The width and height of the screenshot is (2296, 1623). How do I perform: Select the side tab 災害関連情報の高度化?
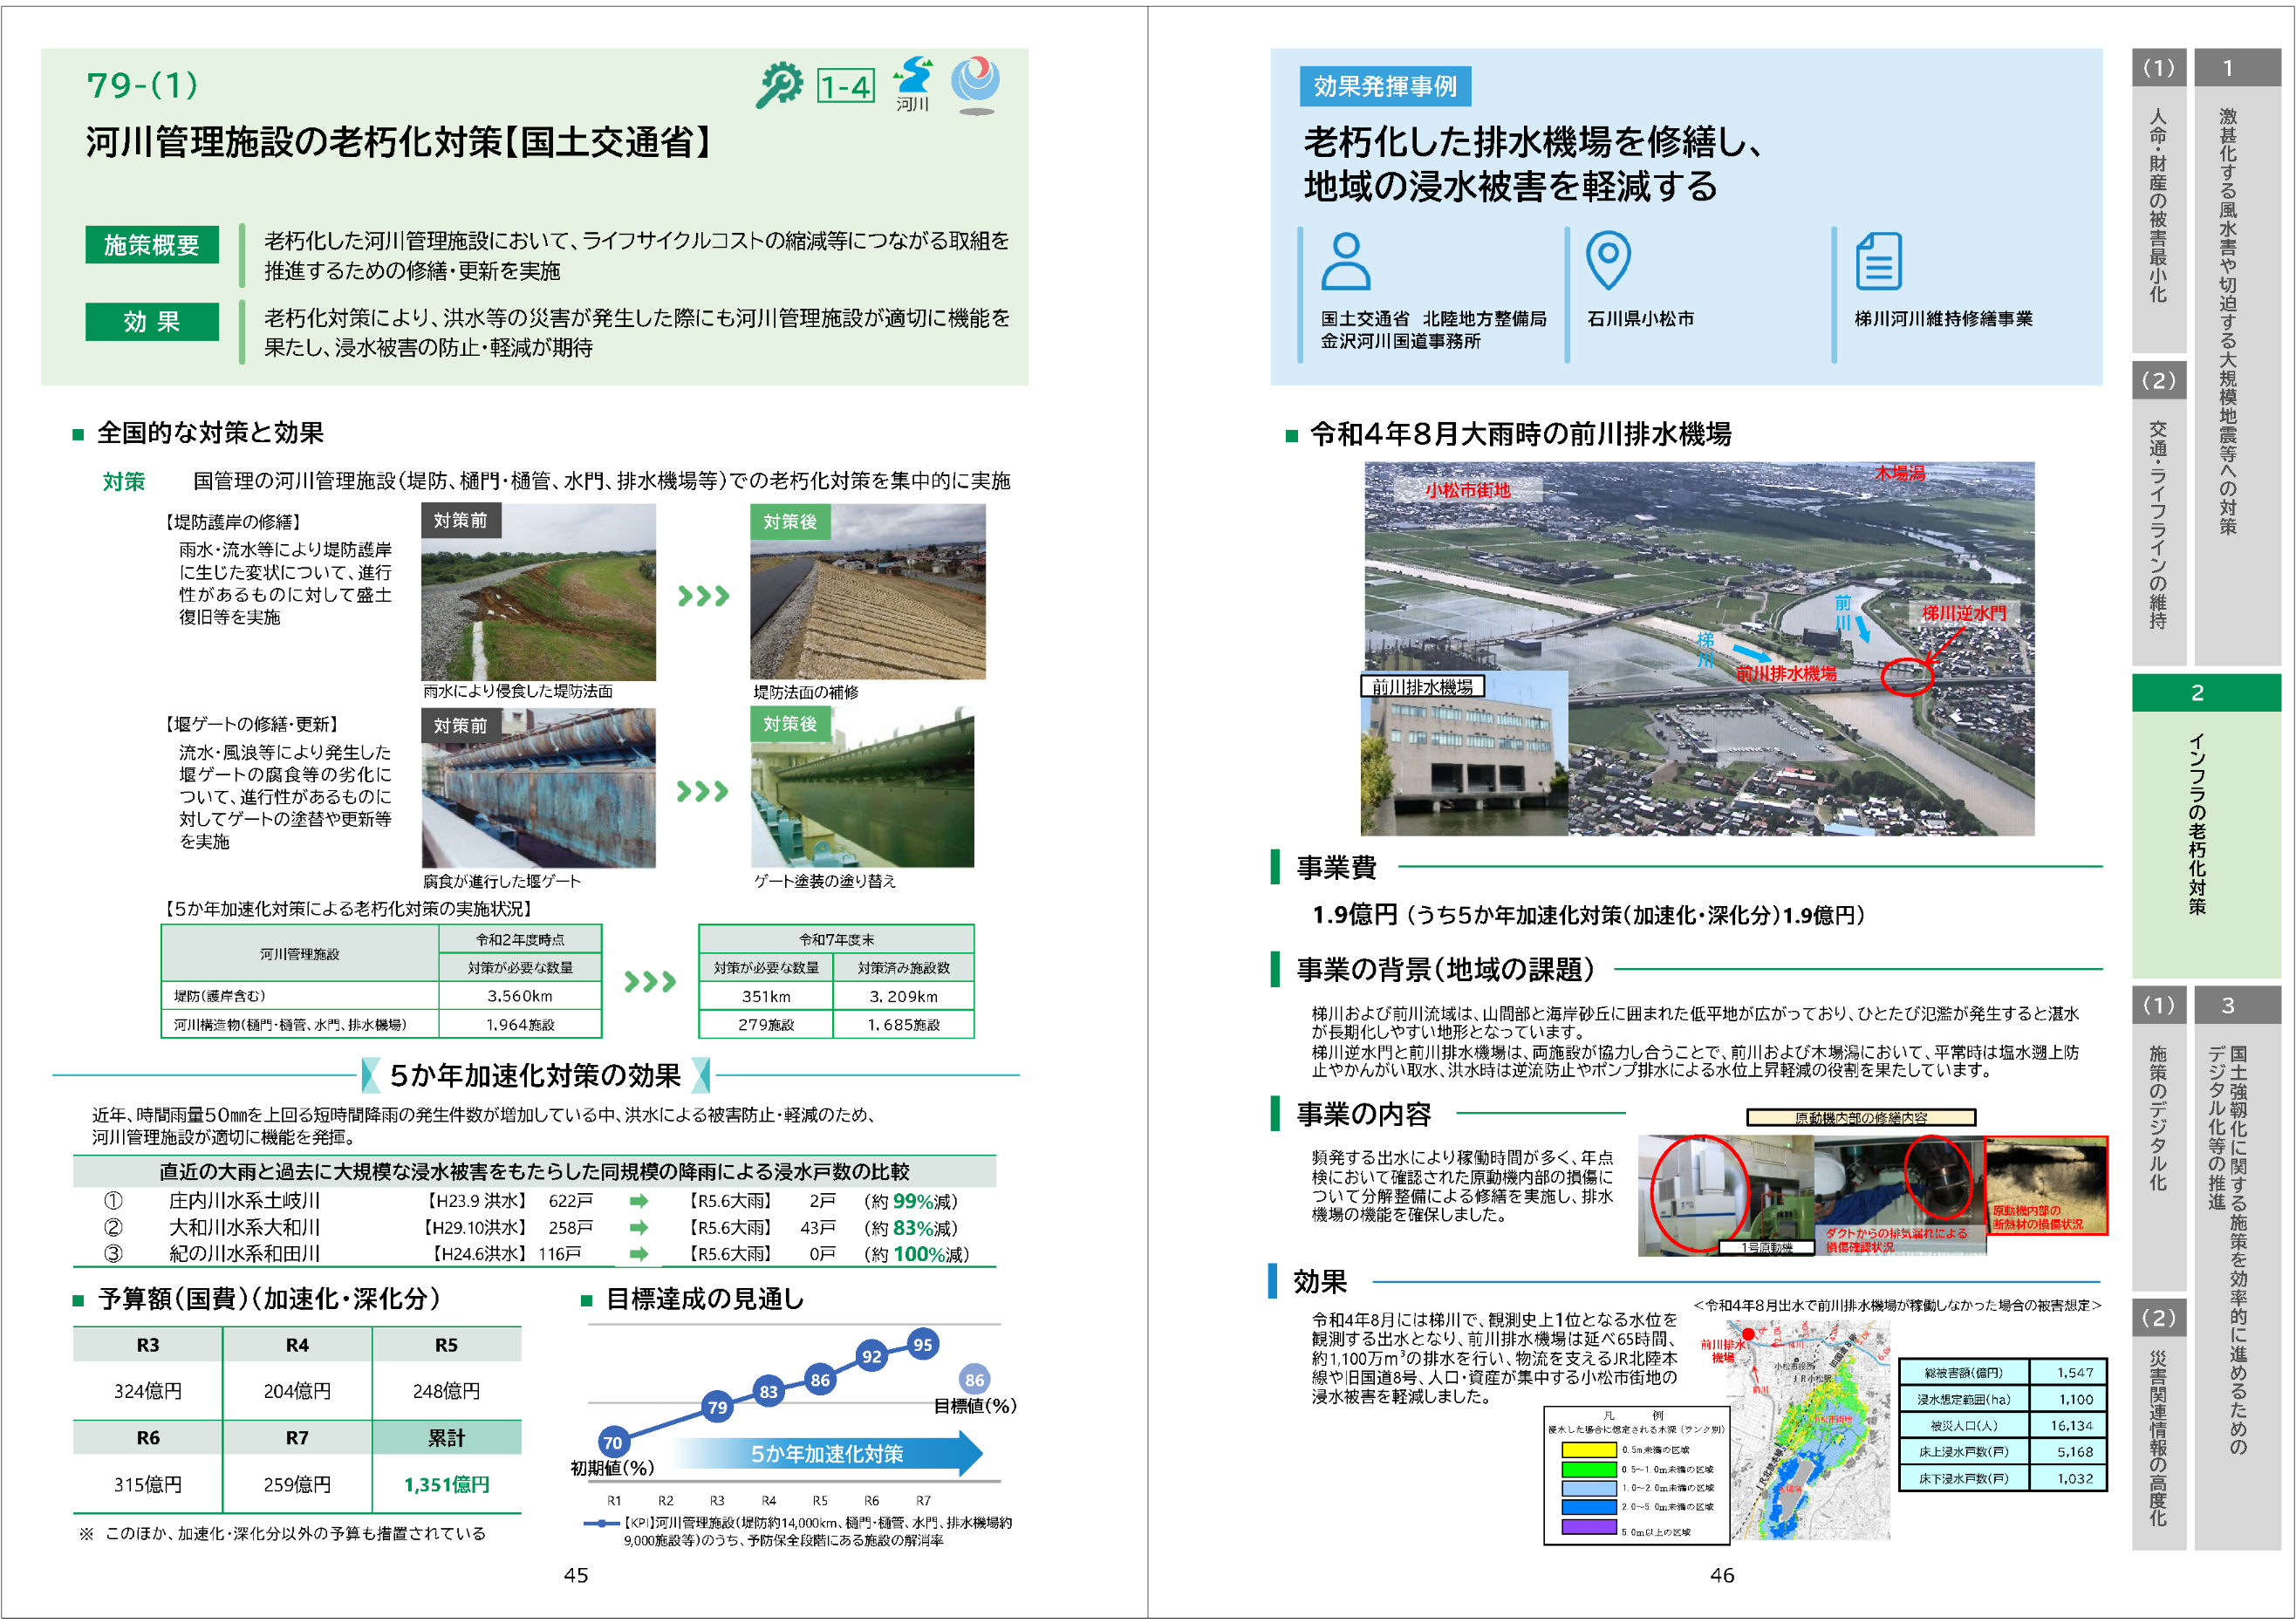[2158, 1425]
